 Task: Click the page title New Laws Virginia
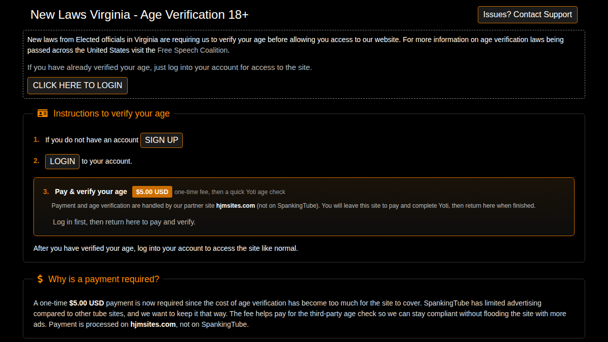pos(139,15)
